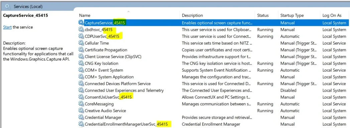350x128 pixels.
Task: Click the gear icon beside cbdhsvc_45415
Action: (x=81, y=29)
